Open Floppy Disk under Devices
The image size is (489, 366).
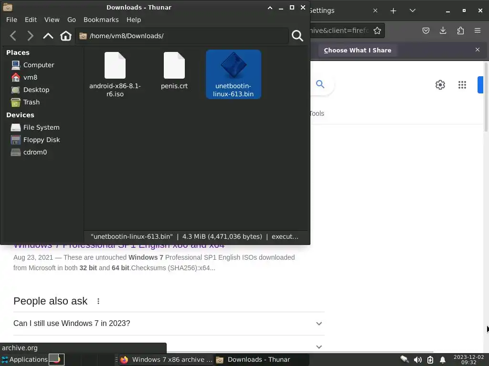point(42,140)
